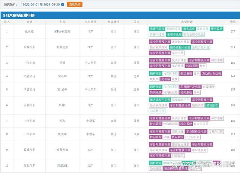
Task: Open the 星越L series cell
Action: click(62, 105)
